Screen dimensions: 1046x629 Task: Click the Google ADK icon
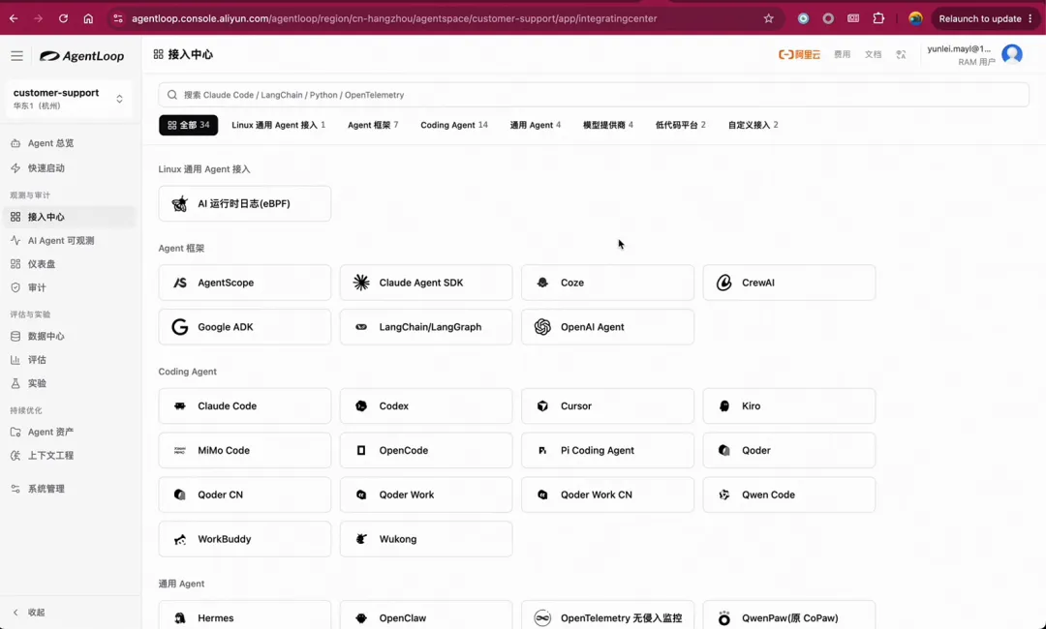point(179,327)
